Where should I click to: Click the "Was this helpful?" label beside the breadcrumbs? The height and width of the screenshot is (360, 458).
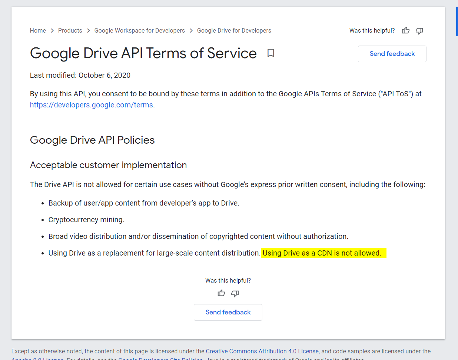click(x=372, y=30)
